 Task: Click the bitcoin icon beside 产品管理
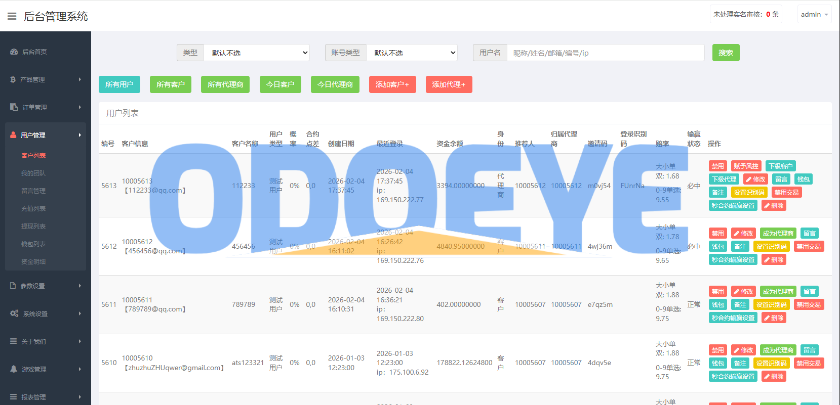pos(13,79)
